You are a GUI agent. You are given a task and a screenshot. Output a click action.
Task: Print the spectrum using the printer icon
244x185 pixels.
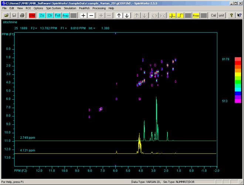[x=22, y=16]
